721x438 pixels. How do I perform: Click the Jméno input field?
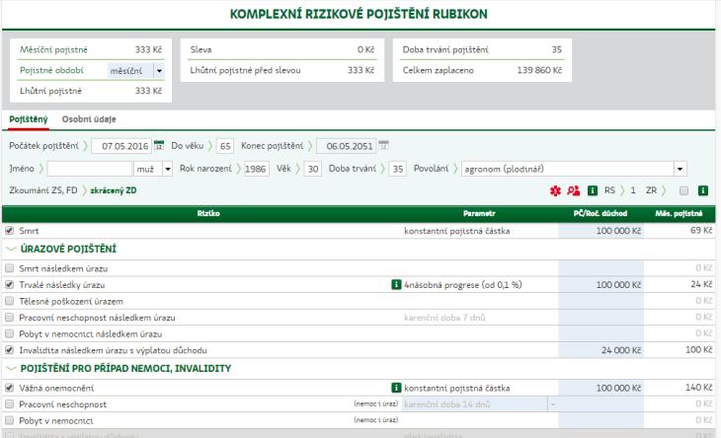(90, 169)
